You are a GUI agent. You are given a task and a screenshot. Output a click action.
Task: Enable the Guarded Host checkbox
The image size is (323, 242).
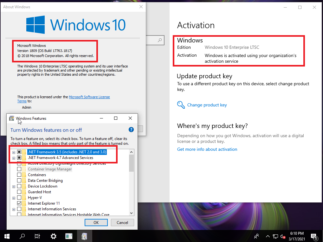[19, 192]
